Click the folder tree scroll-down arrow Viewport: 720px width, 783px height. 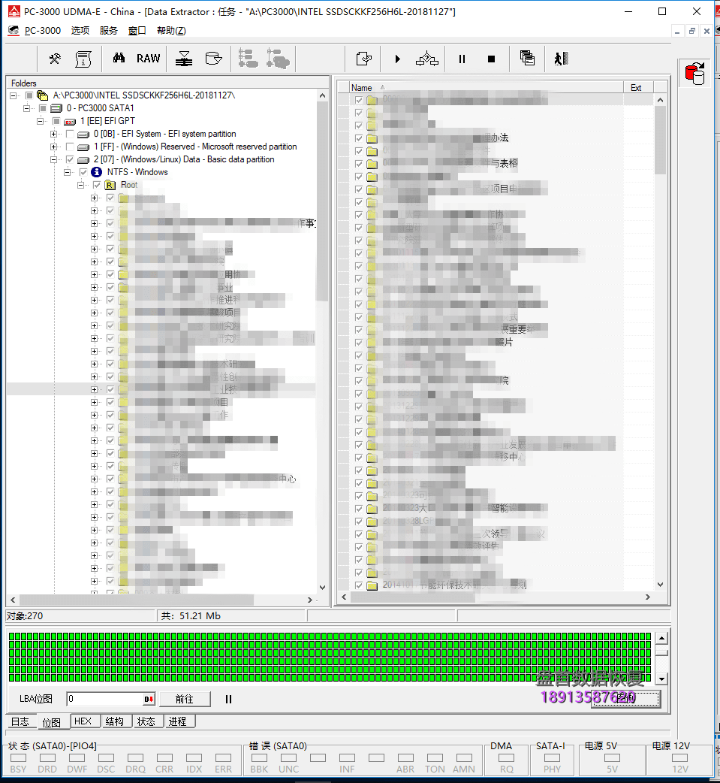(322, 588)
